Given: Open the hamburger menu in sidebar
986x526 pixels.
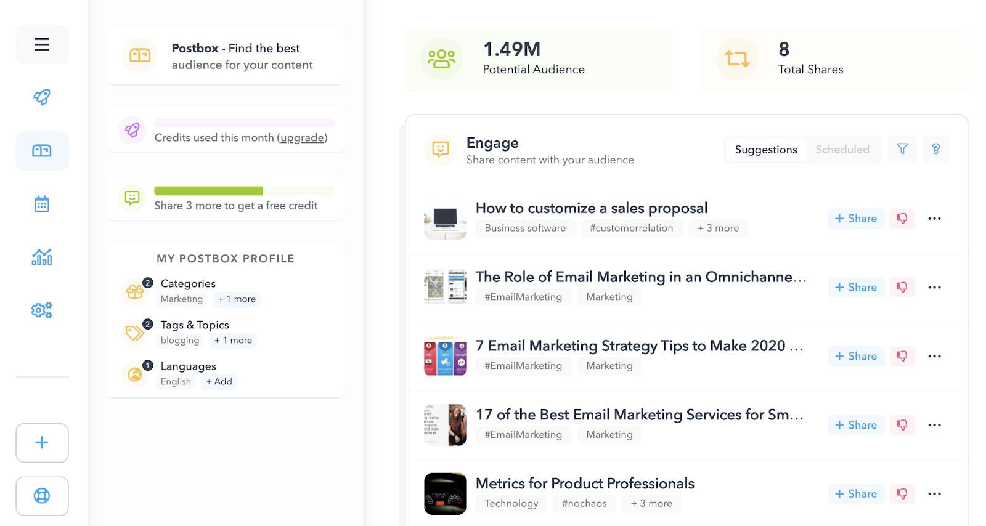Looking at the screenshot, I should (42, 44).
